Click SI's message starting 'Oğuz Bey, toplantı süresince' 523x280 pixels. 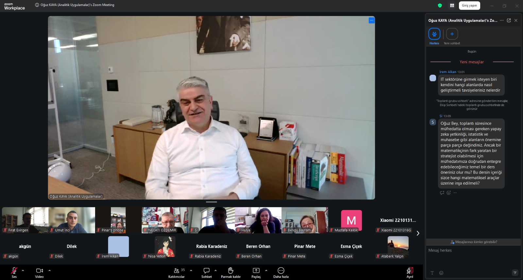pyautogui.click(x=471, y=153)
